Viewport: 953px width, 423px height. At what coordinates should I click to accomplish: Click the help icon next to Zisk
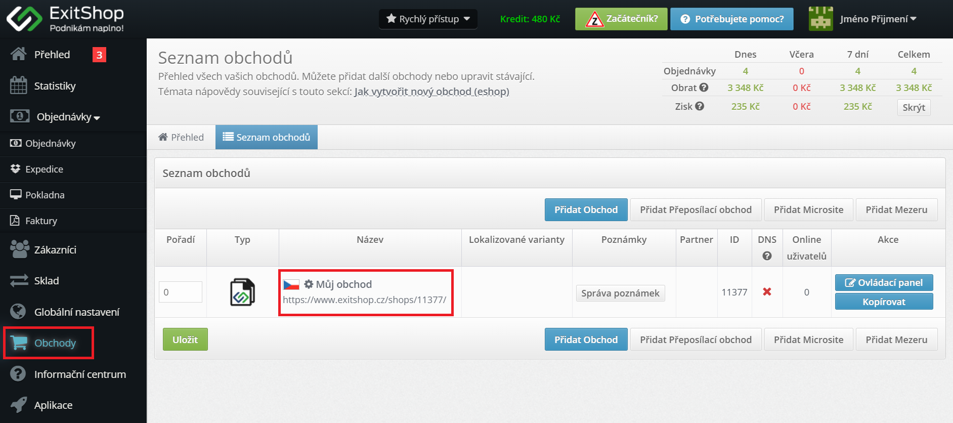coord(700,106)
